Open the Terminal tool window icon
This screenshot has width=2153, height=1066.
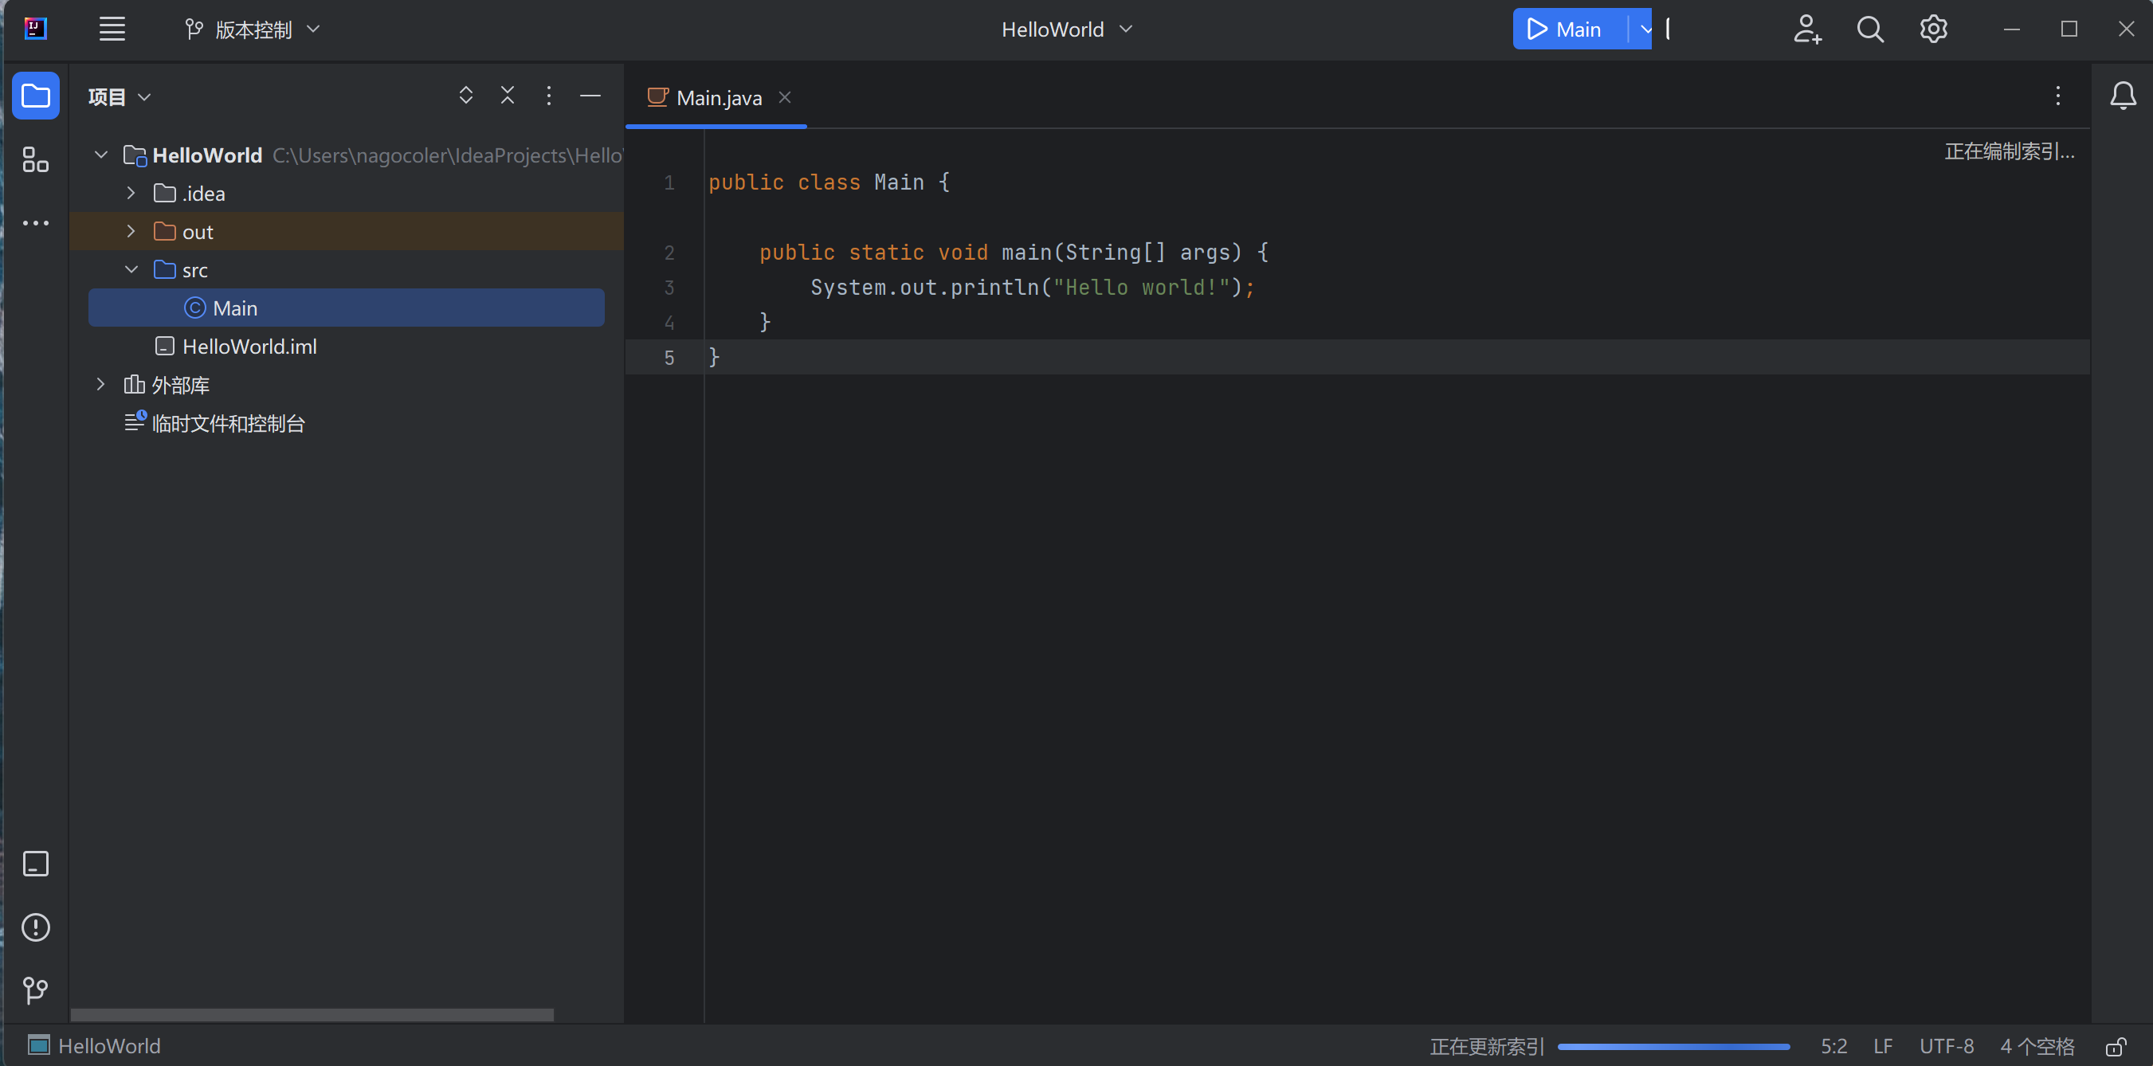[x=35, y=863]
